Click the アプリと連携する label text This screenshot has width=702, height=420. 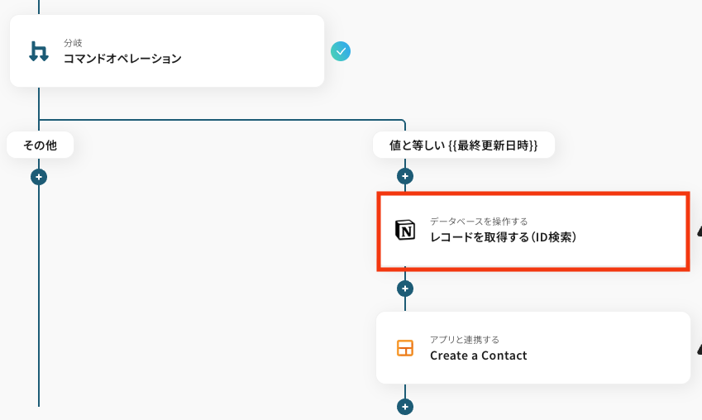(x=464, y=340)
